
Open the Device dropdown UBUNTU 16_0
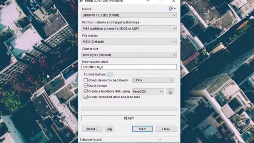(x=129, y=15)
